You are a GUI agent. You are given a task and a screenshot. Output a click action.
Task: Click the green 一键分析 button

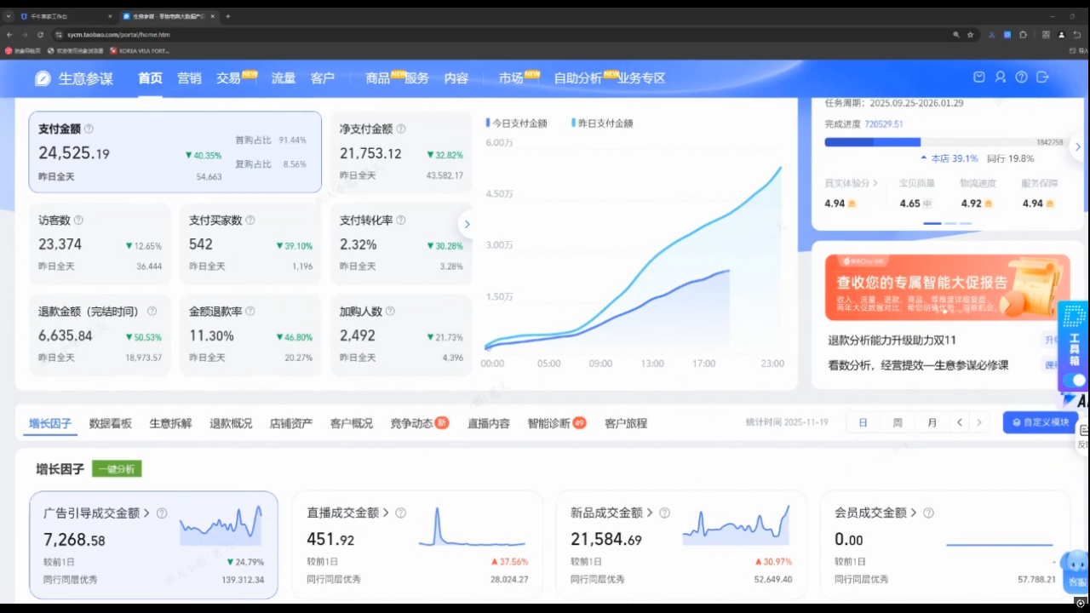[x=117, y=469]
